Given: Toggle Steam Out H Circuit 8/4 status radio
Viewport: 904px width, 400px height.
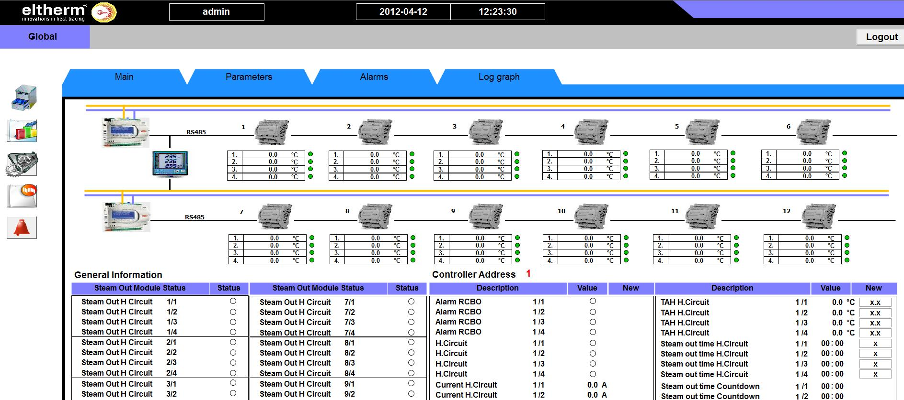Looking at the screenshot, I should tap(411, 373).
